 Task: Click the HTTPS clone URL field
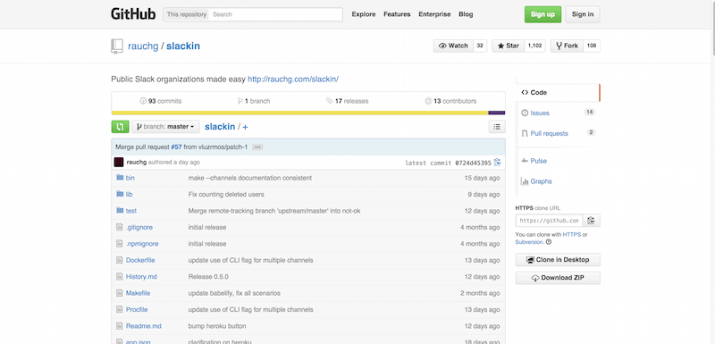tap(549, 221)
